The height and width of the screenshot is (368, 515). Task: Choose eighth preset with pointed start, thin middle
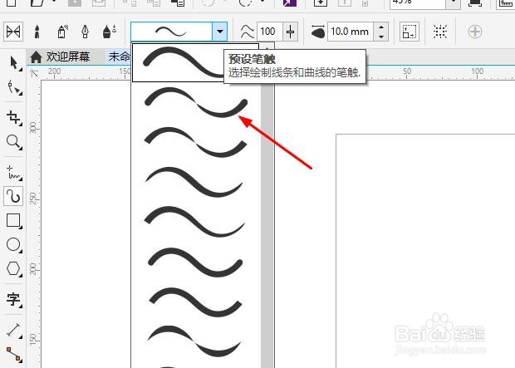click(194, 341)
